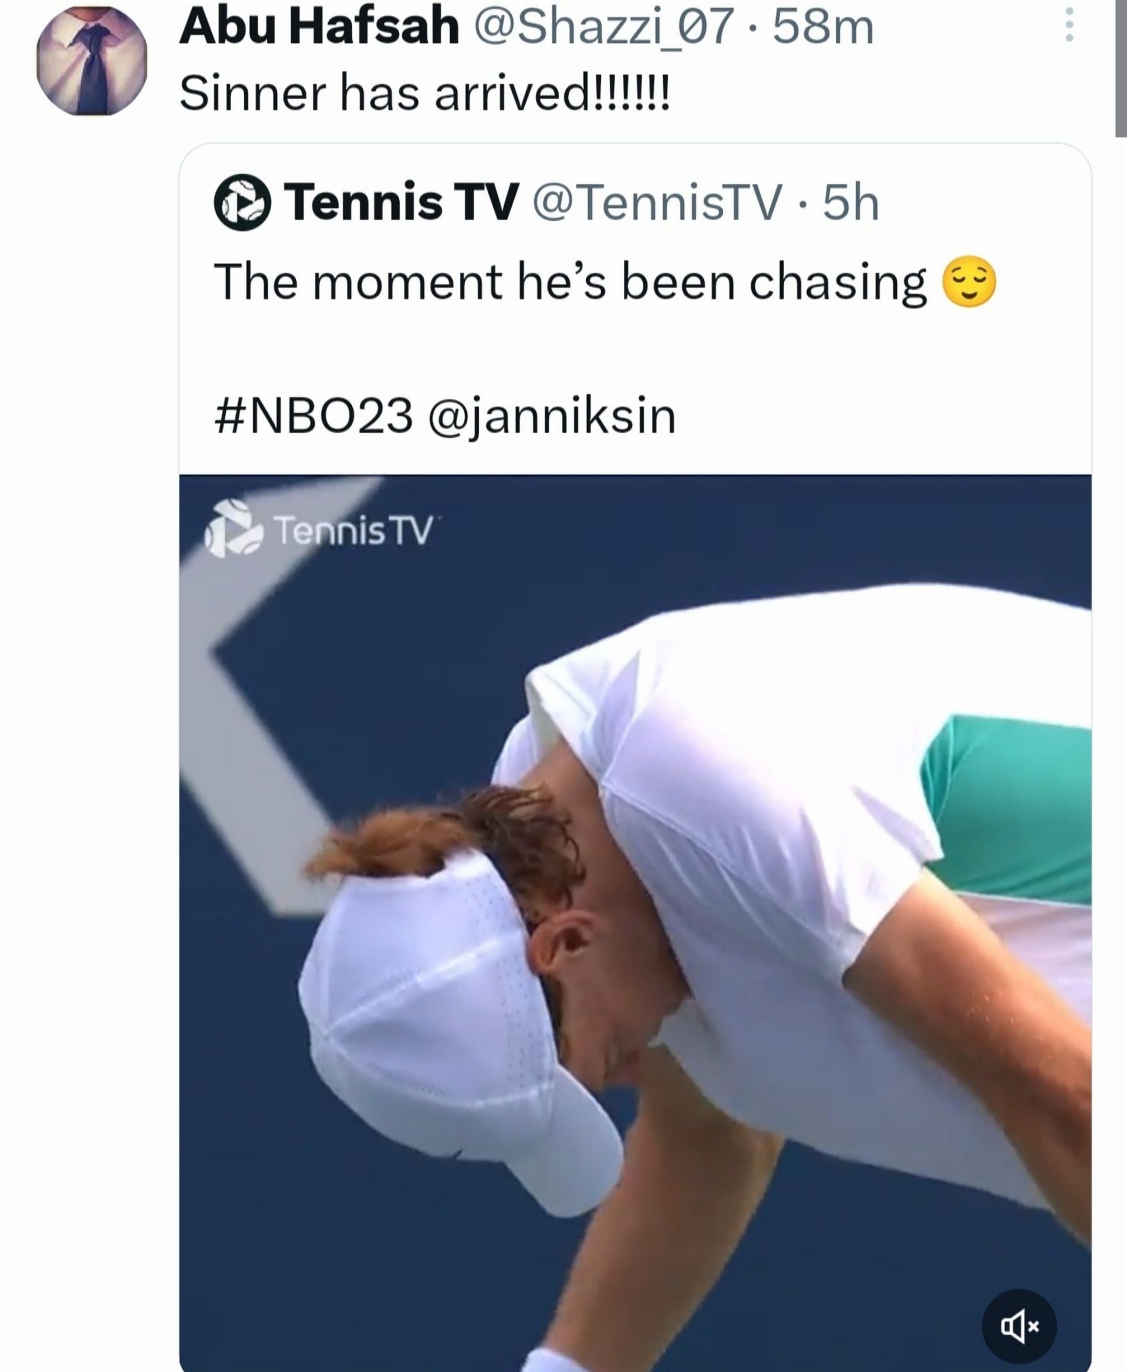Click the @TennisTV handle
The image size is (1127, 1372).
tap(657, 203)
